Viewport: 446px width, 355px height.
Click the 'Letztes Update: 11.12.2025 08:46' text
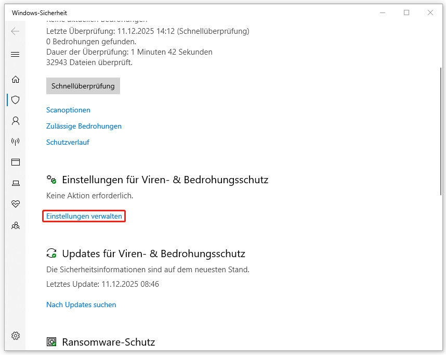point(103,284)
